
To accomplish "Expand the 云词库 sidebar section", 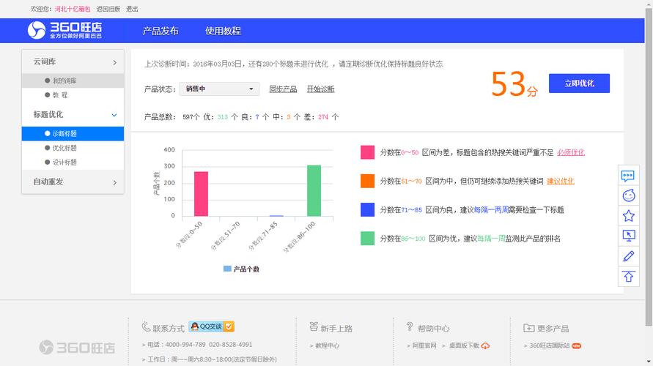I will click(x=73, y=61).
